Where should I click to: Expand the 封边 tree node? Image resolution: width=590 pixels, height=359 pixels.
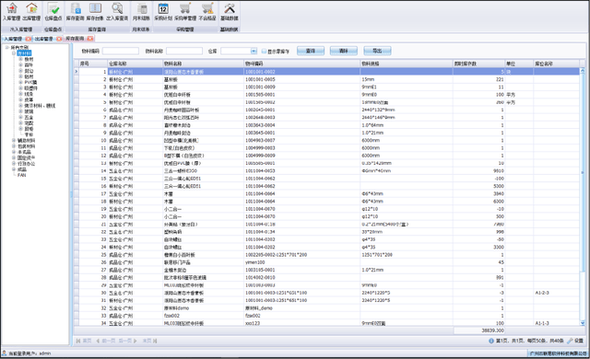(20, 71)
